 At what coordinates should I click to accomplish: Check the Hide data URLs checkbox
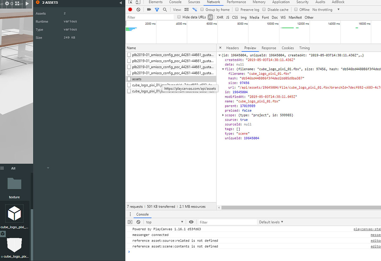click(x=179, y=17)
